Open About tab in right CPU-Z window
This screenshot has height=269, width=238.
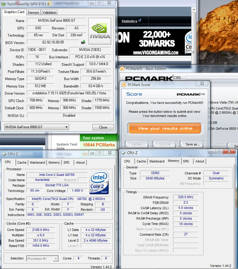tap(200, 161)
